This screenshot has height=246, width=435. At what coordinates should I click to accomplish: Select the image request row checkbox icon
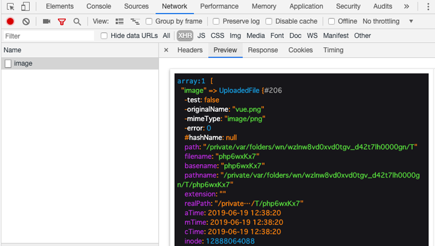coord(8,63)
